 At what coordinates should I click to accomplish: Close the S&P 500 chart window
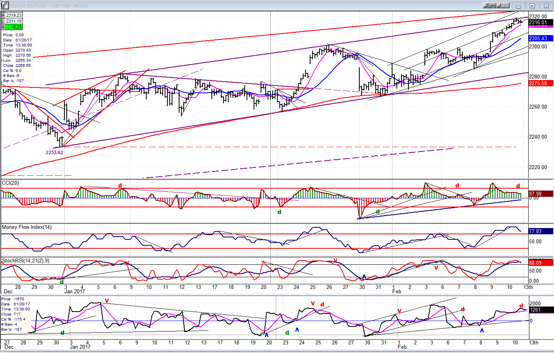546,5
